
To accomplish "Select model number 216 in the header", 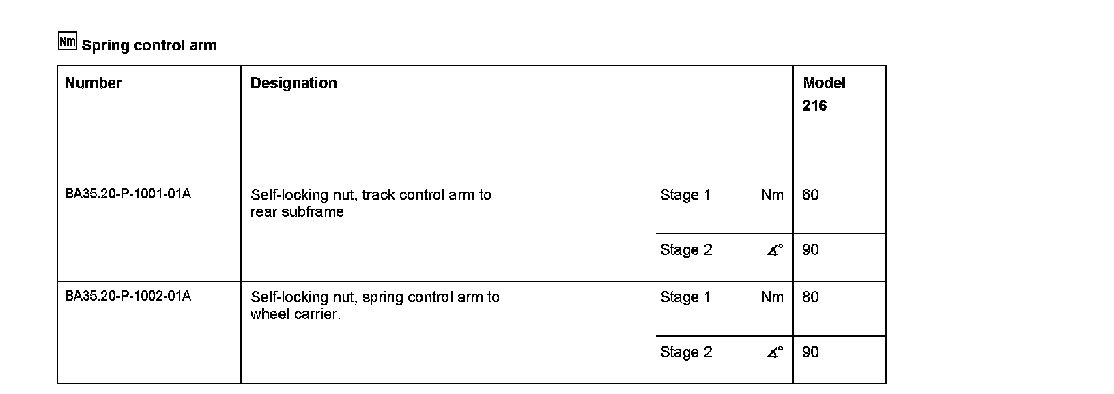I will point(814,106).
